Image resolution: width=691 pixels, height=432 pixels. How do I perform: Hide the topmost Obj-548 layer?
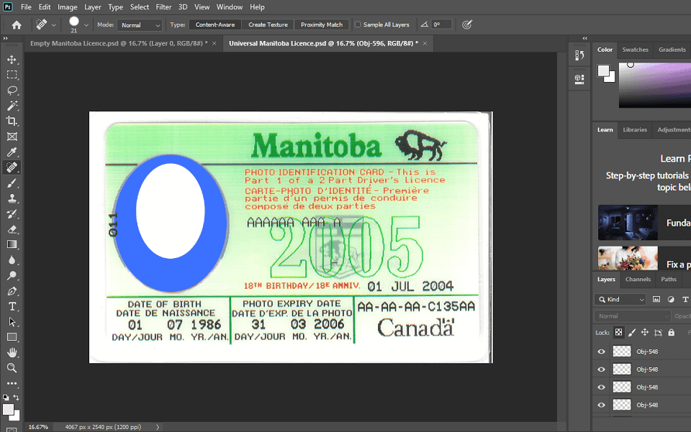(x=601, y=351)
